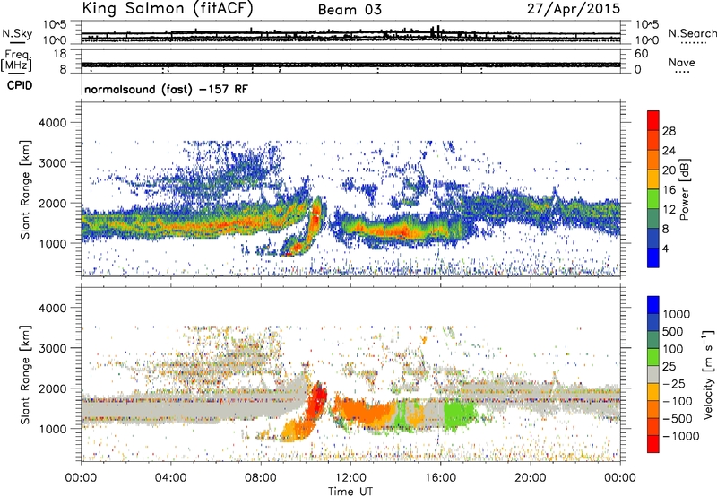Click the N.Sky noise trace panel

(350, 32)
